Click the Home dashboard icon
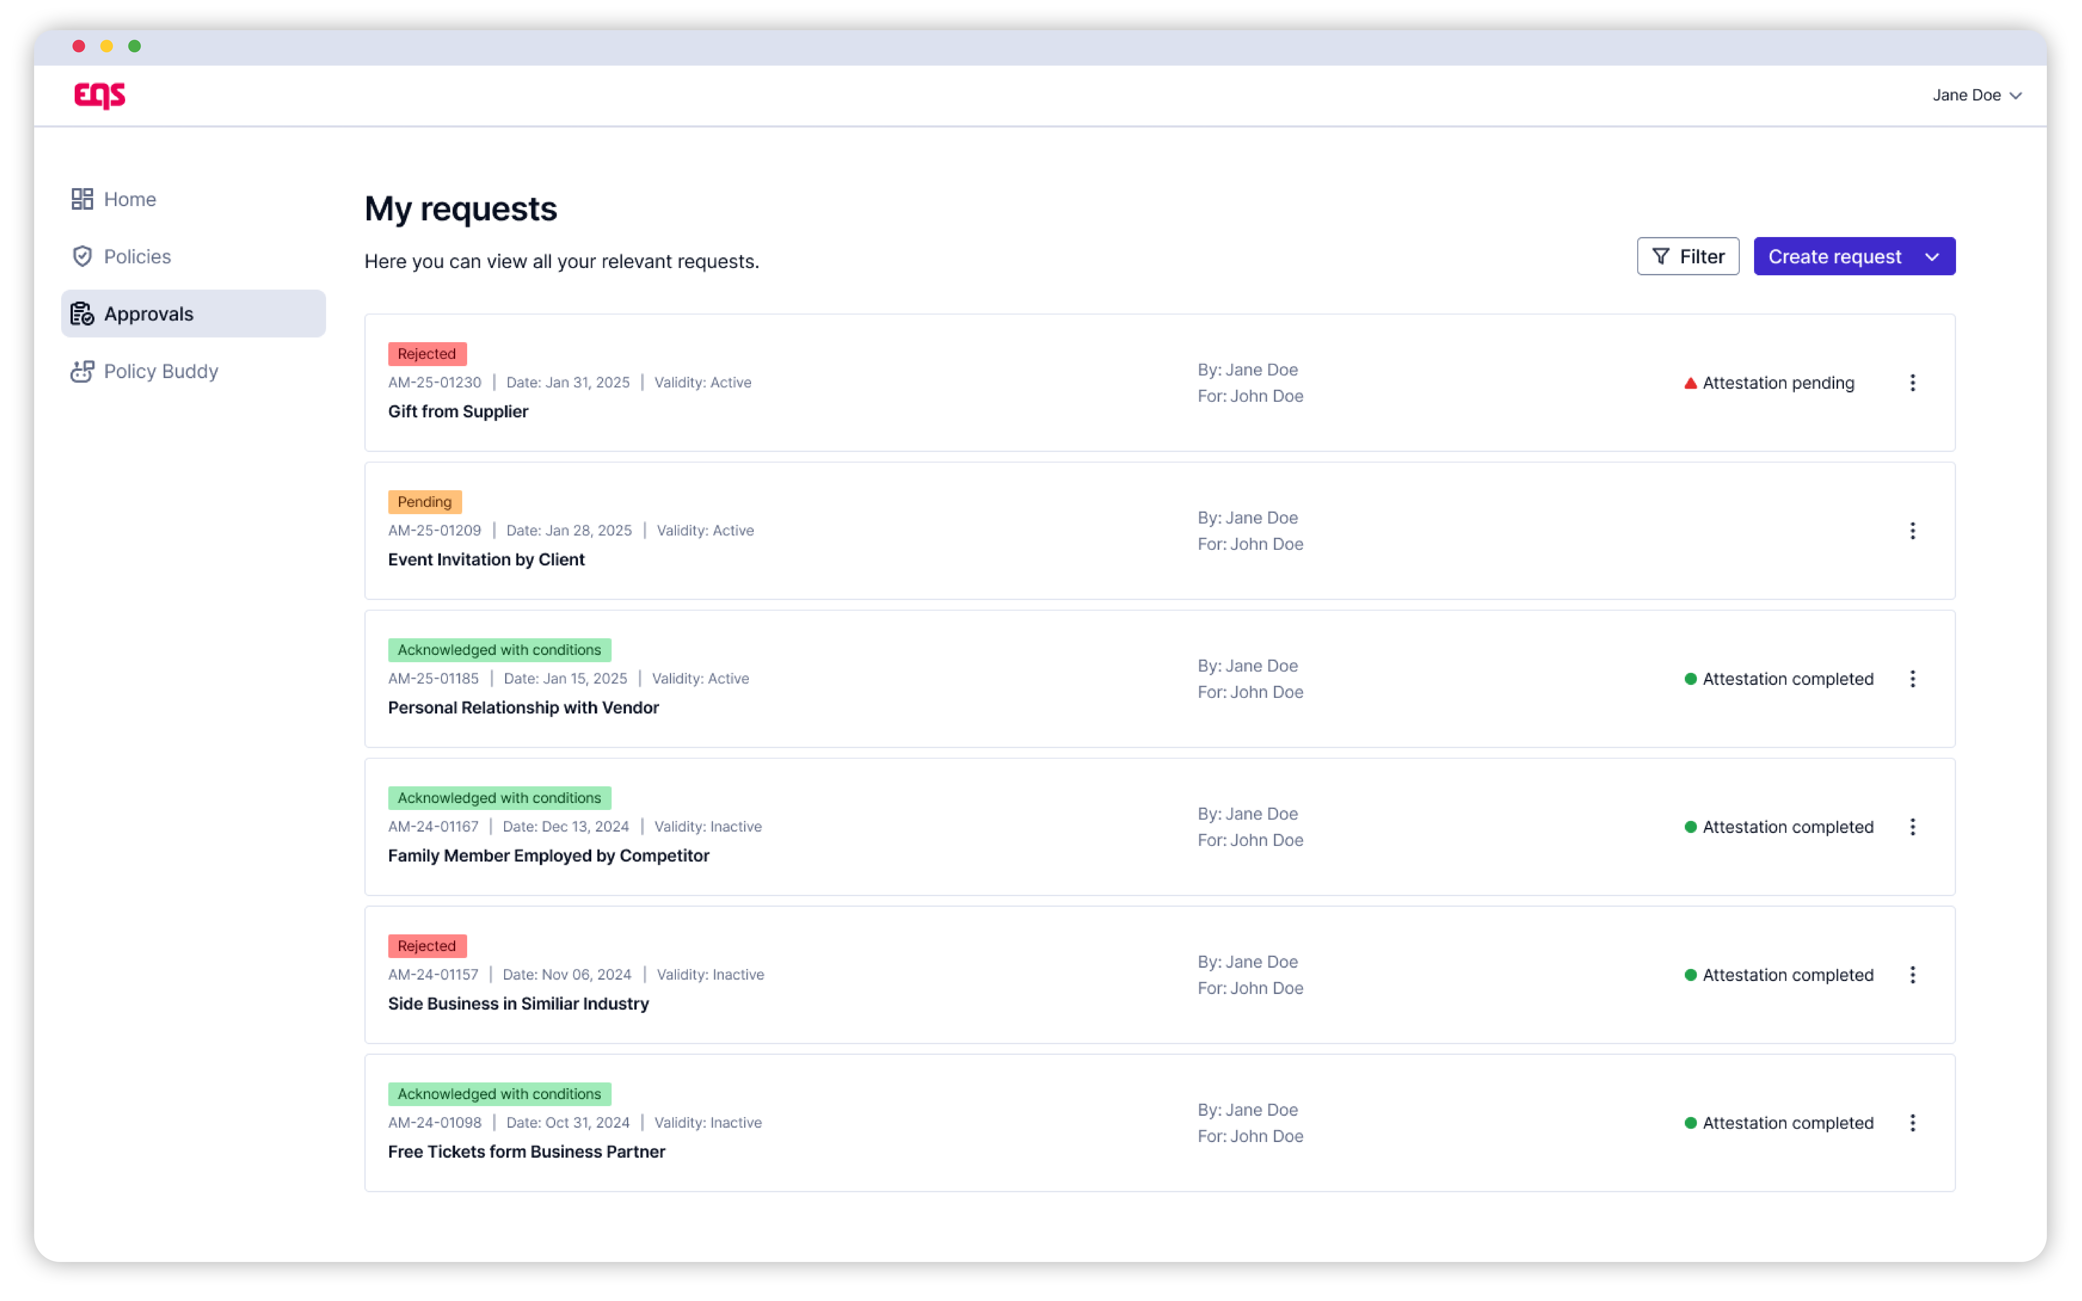2082x1301 pixels. click(x=82, y=199)
